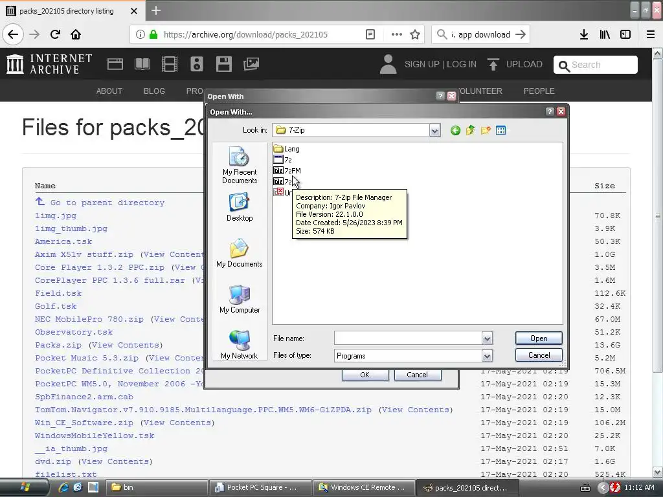Select My Computer in the places bar
This screenshot has width=663, height=497.
point(240,299)
